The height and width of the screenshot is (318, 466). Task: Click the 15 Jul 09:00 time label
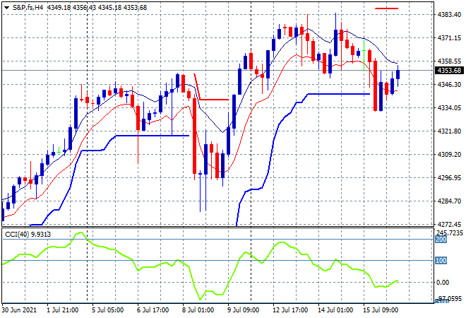(x=381, y=310)
